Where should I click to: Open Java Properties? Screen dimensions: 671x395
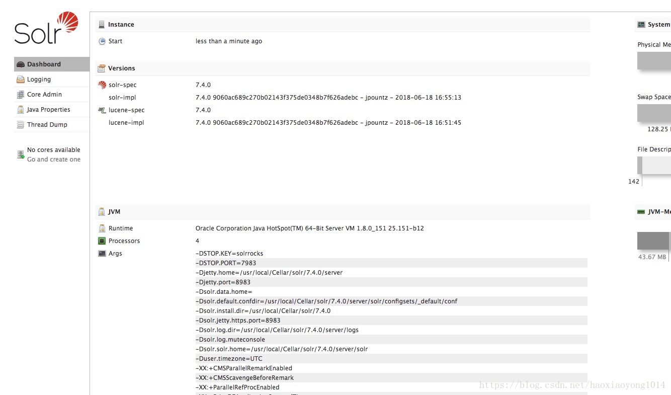(x=52, y=110)
